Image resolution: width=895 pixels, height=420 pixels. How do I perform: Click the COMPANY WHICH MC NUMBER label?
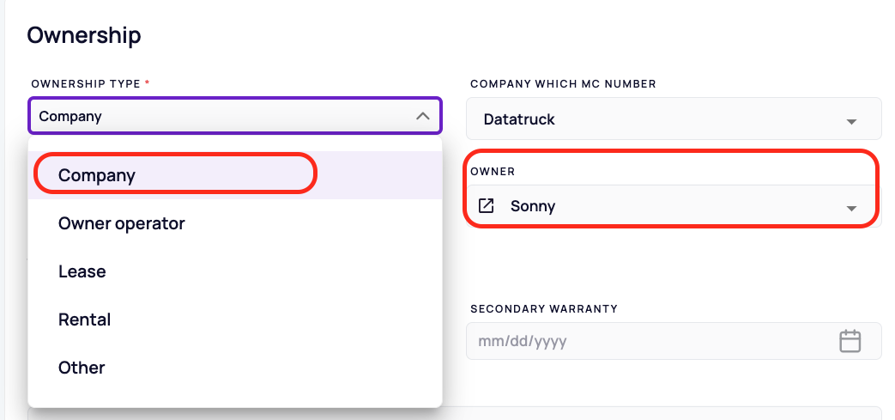click(x=563, y=84)
